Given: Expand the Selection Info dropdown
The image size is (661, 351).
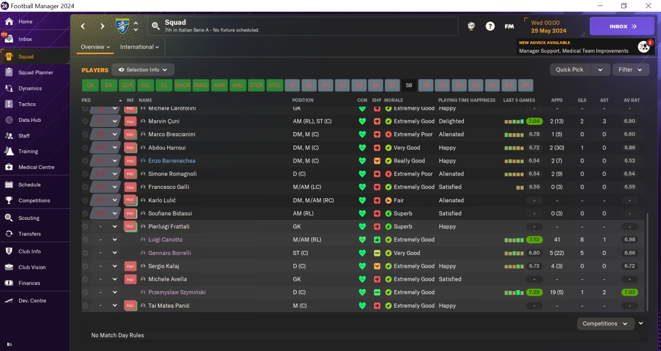Looking at the screenshot, I should (143, 70).
